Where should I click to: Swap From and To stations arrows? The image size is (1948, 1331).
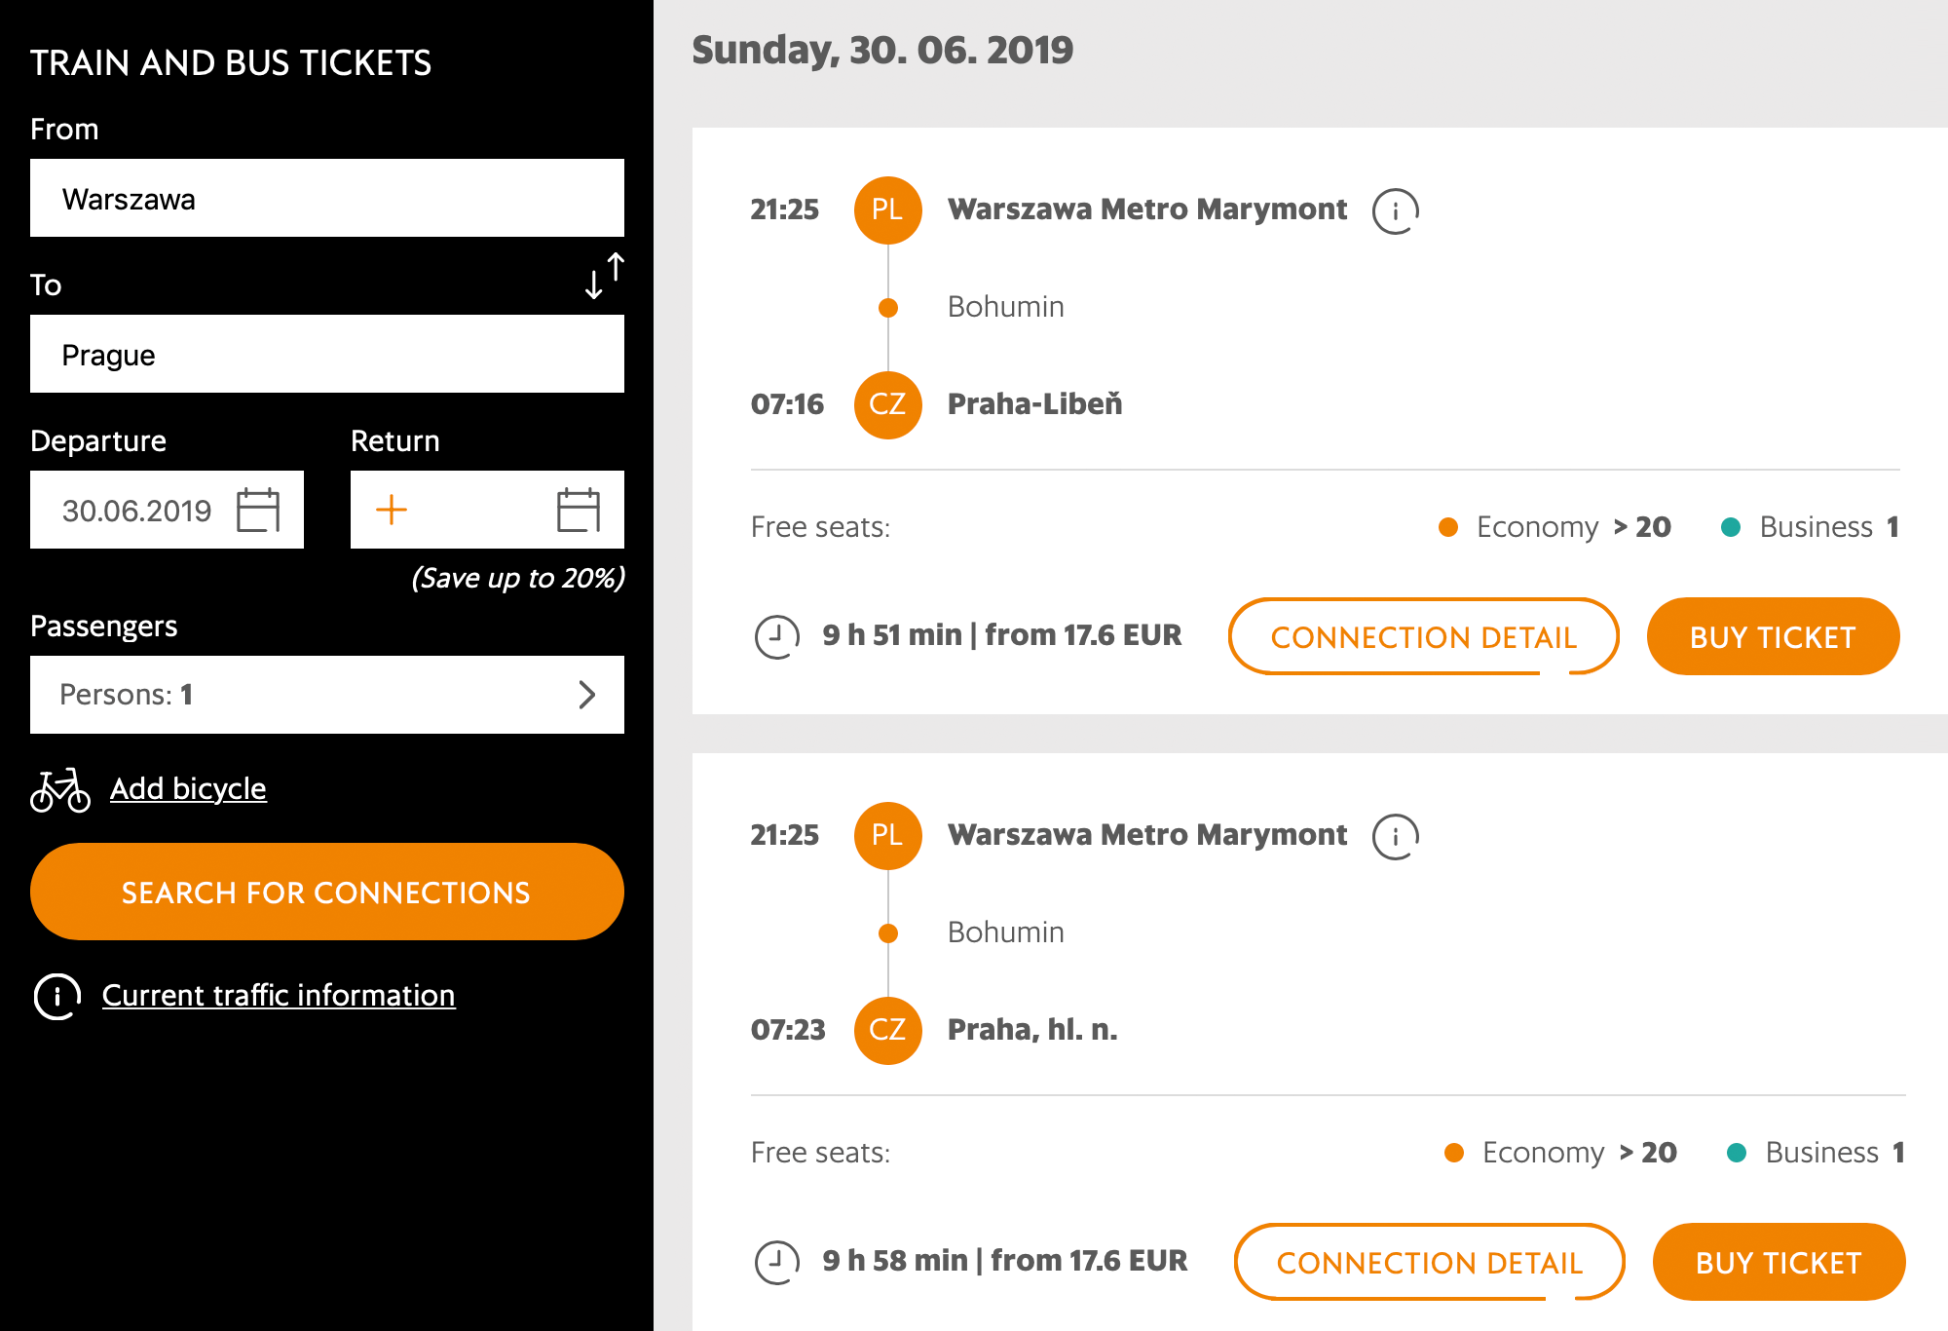(x=605, y=276)
